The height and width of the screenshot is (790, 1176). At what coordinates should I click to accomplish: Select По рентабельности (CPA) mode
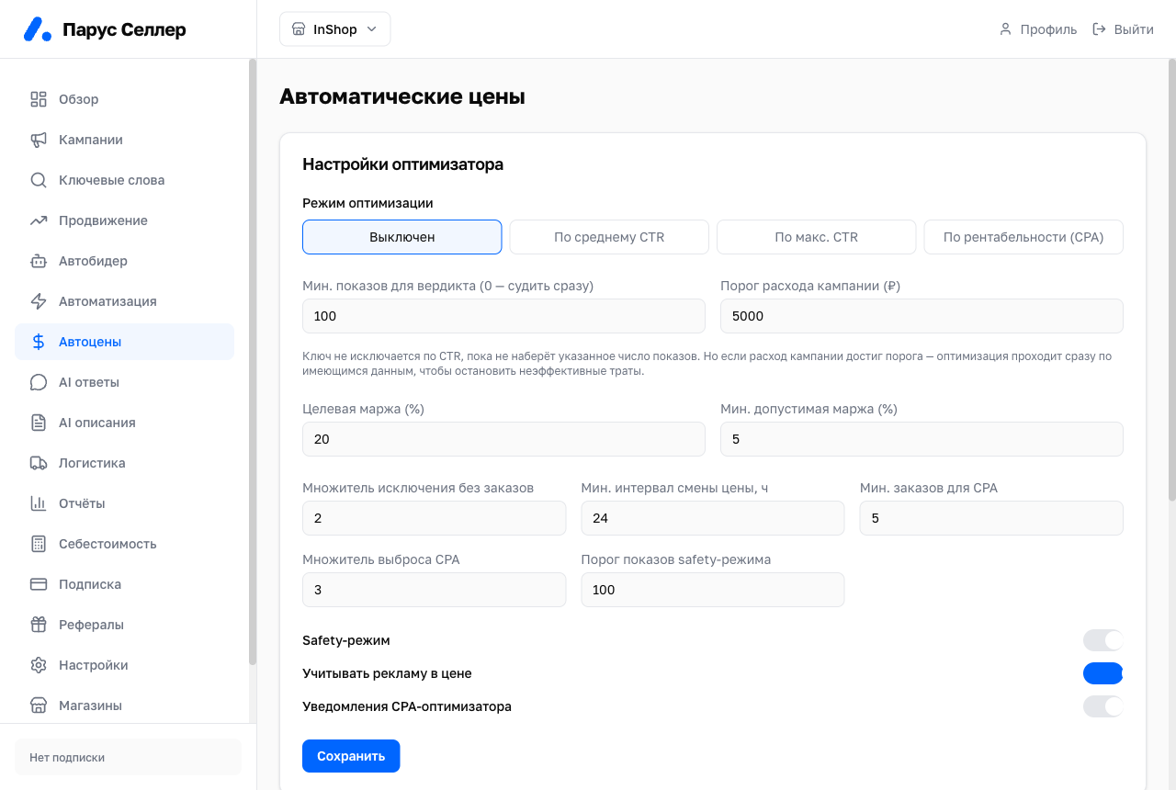tap(1023, 237)
